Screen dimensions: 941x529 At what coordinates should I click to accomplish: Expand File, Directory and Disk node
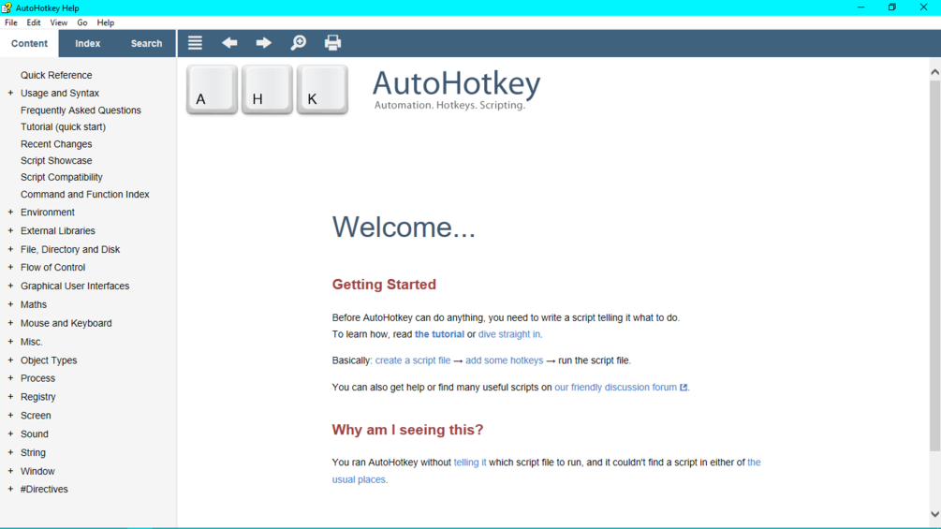point(10,249)
